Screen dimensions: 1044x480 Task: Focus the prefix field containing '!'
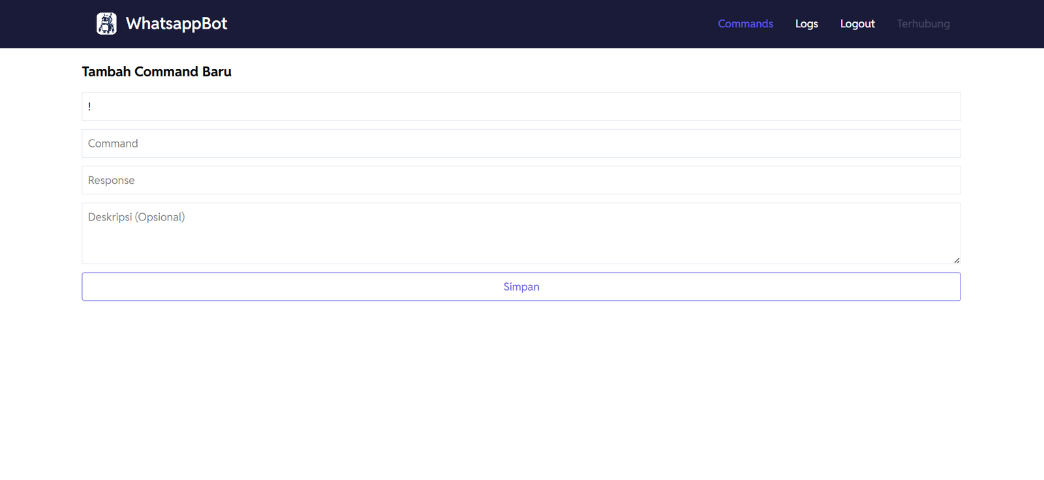[521, 106]
